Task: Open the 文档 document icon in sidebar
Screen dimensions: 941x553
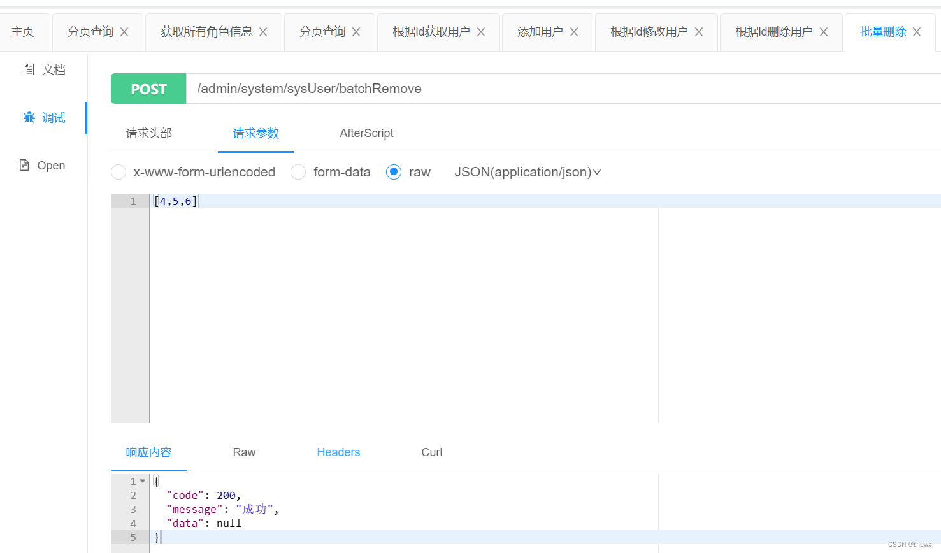Action: click(29, 69)
